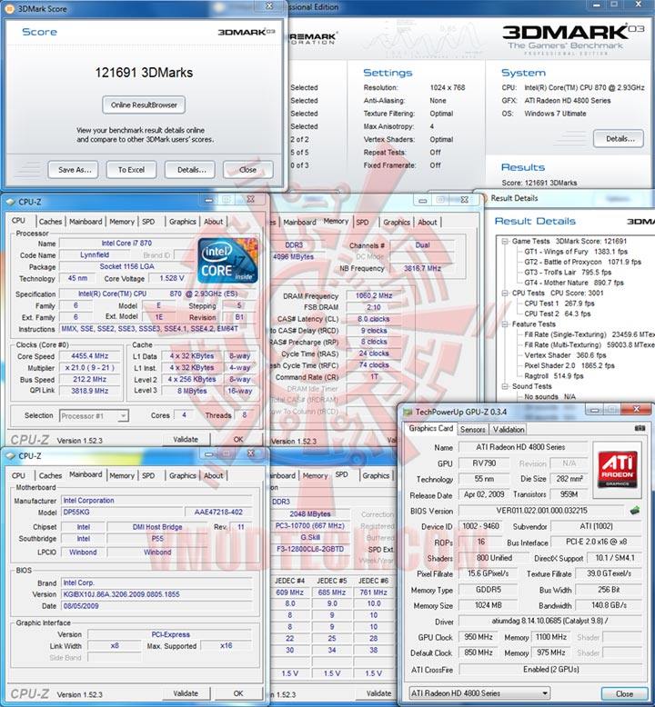Click Validate in CPU-Z processor window
The image size is (655, 707).
186,439
